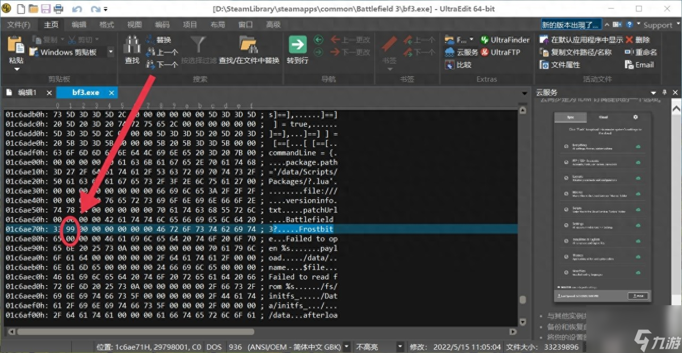The image size is (682, 353).
Task: Close the bf3.exe tab
Action: click(112, 92)
